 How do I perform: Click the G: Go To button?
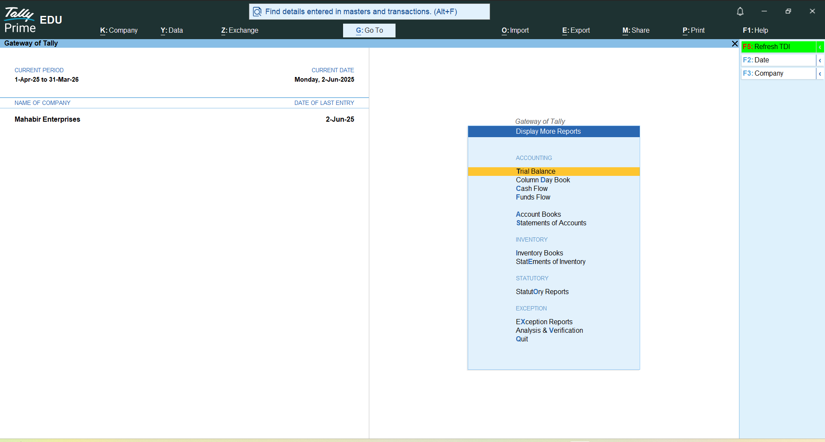[369, 31]
